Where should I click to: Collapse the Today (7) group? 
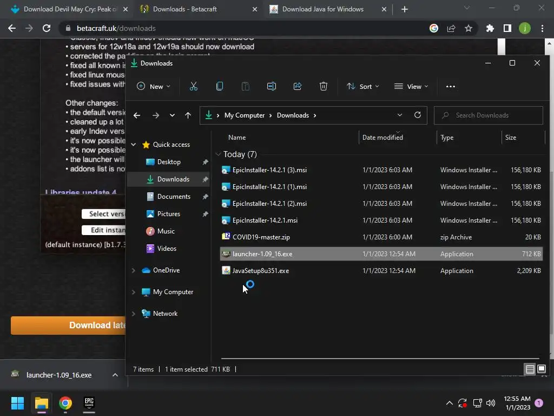218,154
